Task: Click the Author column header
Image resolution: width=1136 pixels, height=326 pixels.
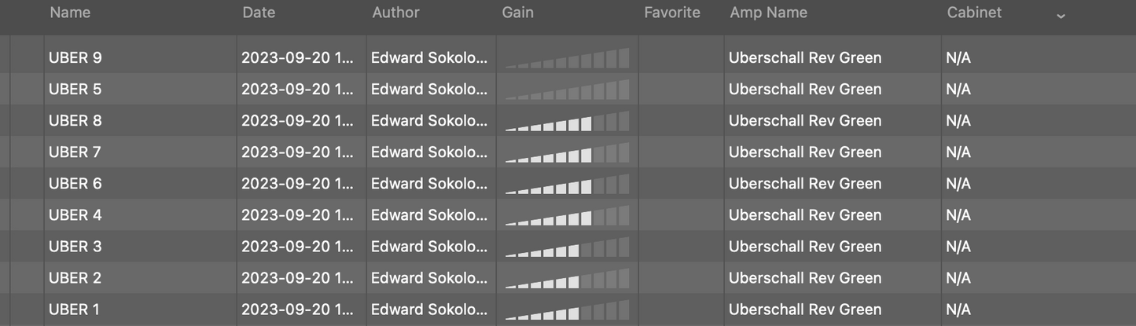Action: click(395, 13)
